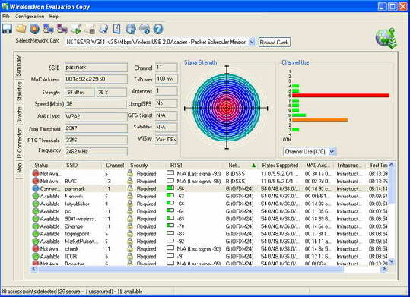This screenshot has width=410, height=297.
Task: Click the padlock icon in pc row
Action: click(130, 211)
